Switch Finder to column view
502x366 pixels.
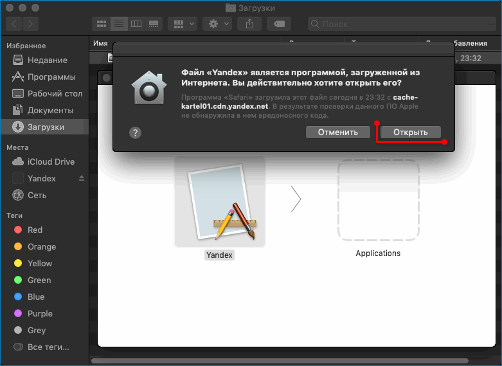[136, 24]
